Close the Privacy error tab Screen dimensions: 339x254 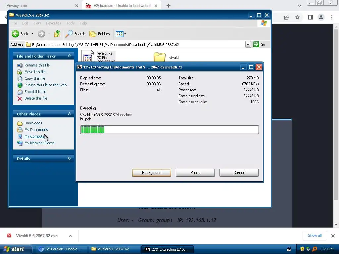click(x=77, y=6)
